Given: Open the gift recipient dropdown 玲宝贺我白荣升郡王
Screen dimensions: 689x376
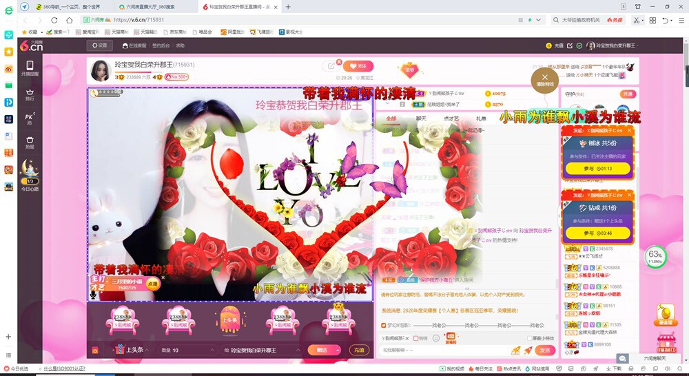Looking at the screenshot, I should click(x=261, y=350).
